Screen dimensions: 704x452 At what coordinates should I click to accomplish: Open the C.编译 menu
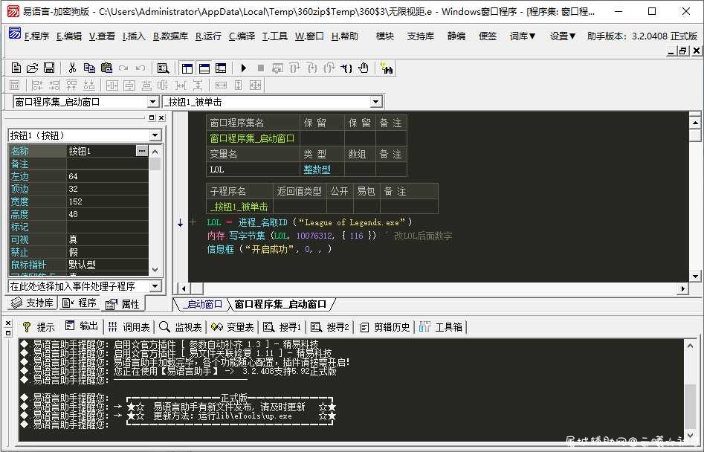pyautogui.click(x=242, y=36)
